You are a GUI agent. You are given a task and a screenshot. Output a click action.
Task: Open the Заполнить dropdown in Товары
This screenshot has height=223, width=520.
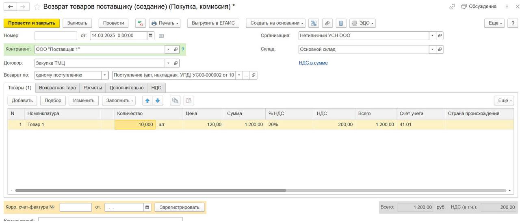[119, 100]
